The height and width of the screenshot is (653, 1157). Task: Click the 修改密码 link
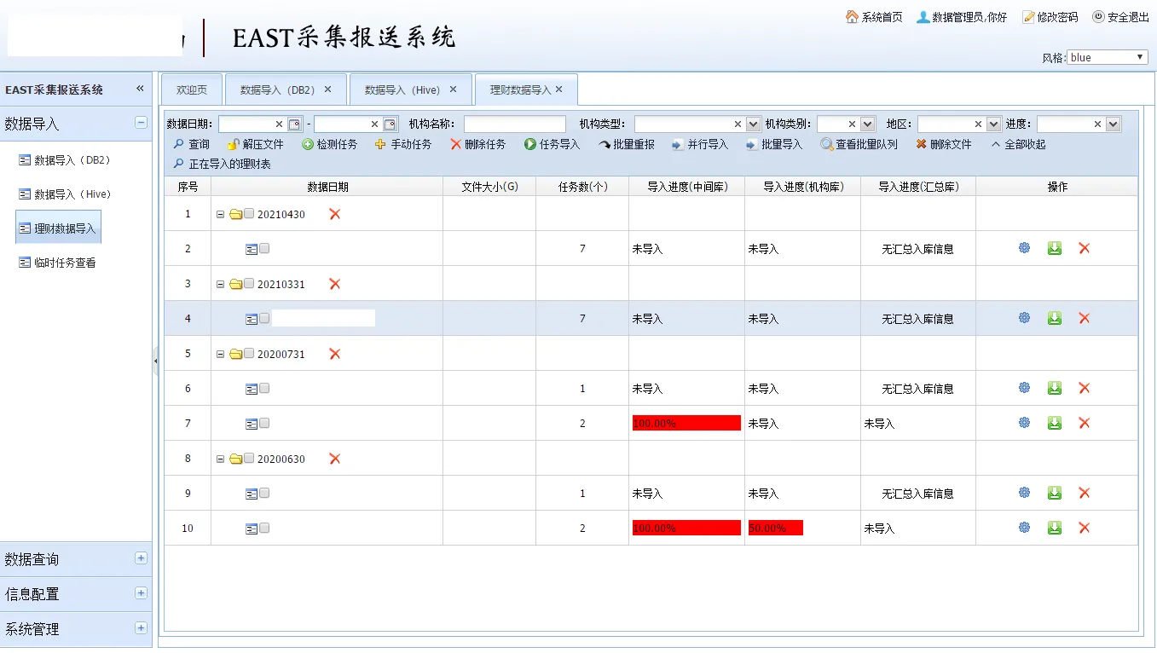[x=1050, y=17]
